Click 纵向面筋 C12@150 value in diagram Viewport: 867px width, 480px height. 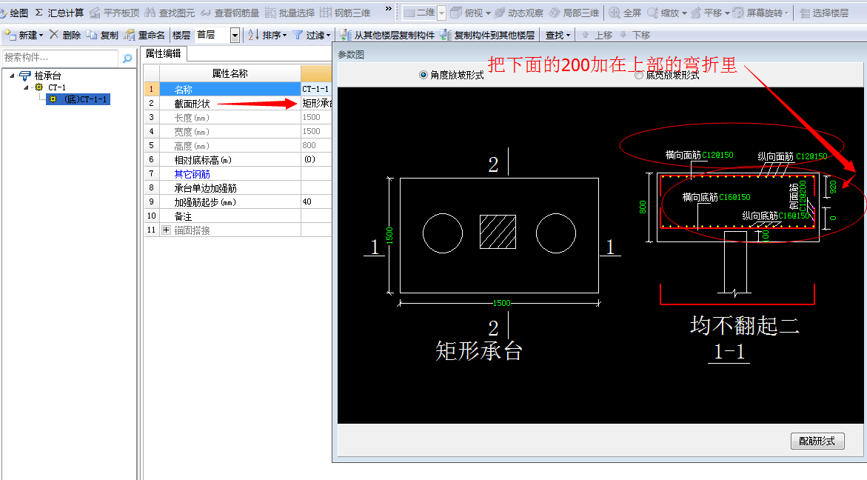click(x=811, y=156)
